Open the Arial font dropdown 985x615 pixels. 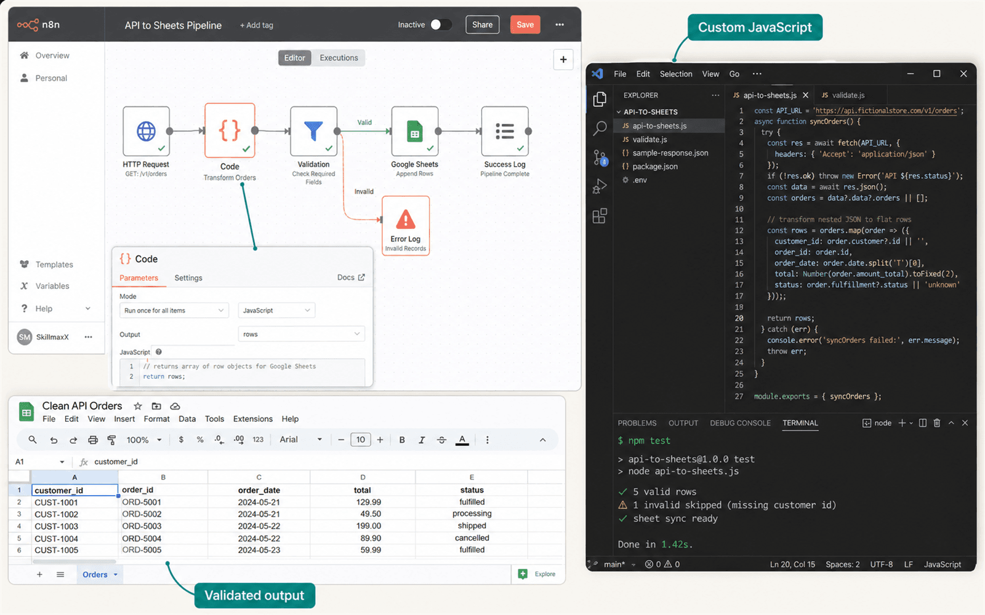pyautogui.click(x=301, y=440)
